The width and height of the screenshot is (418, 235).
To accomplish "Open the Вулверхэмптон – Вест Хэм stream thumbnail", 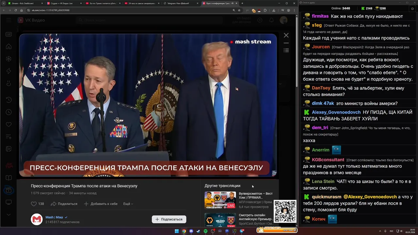I will [x=220, y=200].
